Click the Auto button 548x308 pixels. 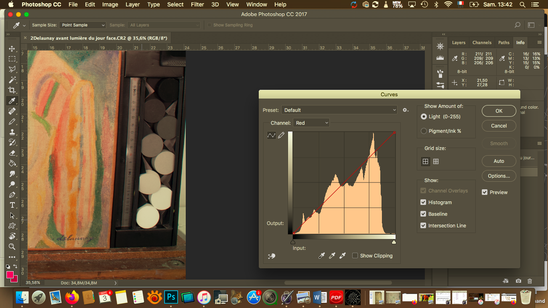(499, 161)
